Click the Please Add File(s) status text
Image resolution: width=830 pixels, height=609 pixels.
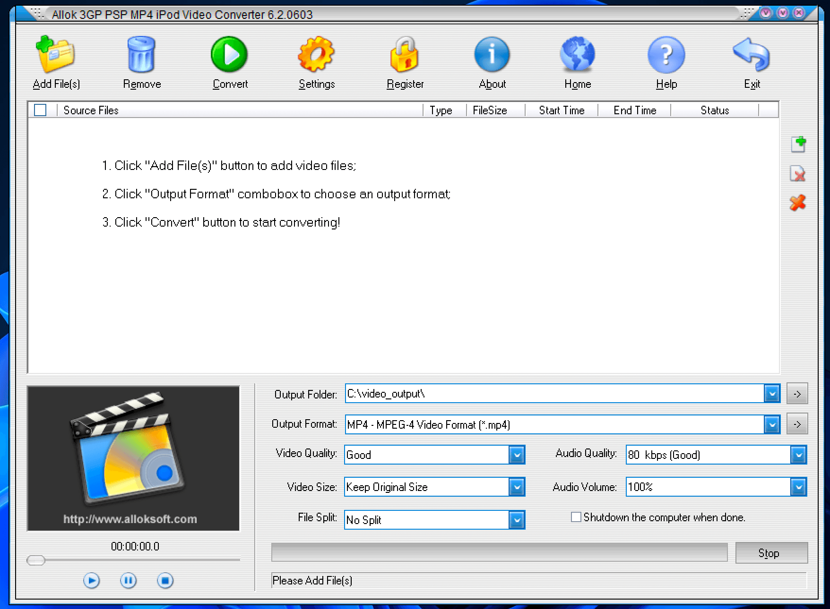coord(312,581)
